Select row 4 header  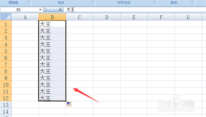pos(6,44)
